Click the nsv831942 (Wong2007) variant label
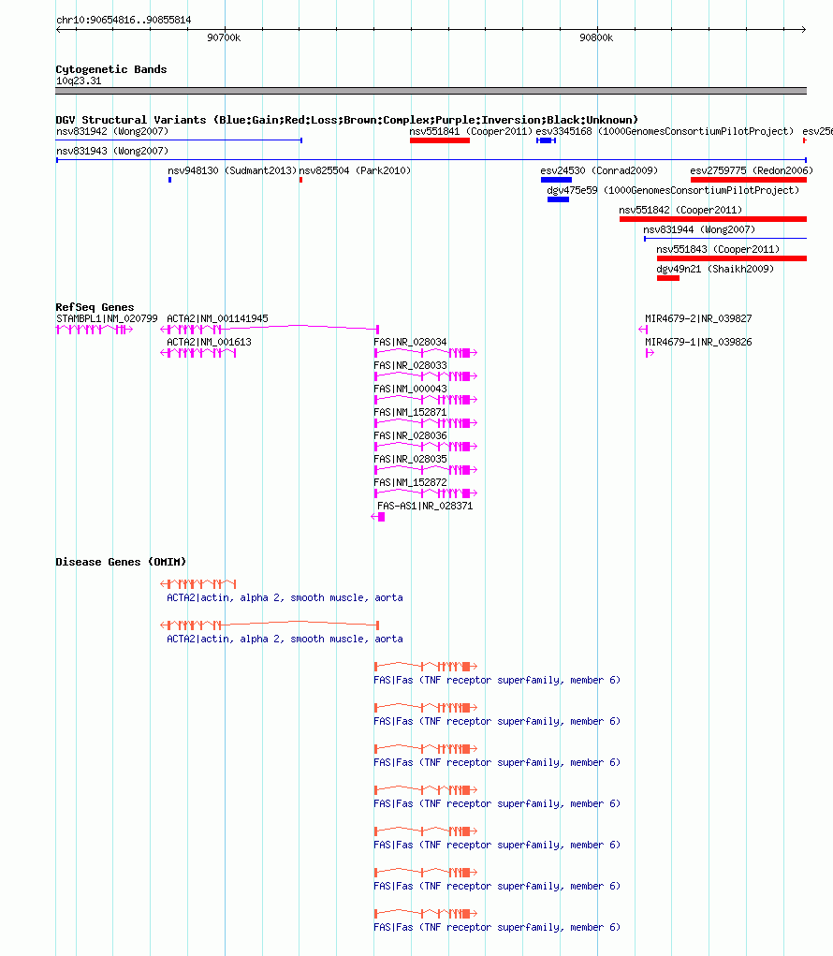833x956 pixels. coord(112,131)
